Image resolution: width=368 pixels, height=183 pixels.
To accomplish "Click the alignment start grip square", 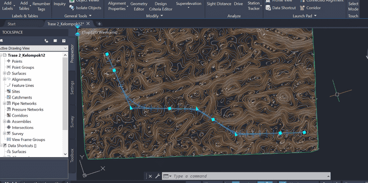I will pyautogui.click(x=107, y=54).
